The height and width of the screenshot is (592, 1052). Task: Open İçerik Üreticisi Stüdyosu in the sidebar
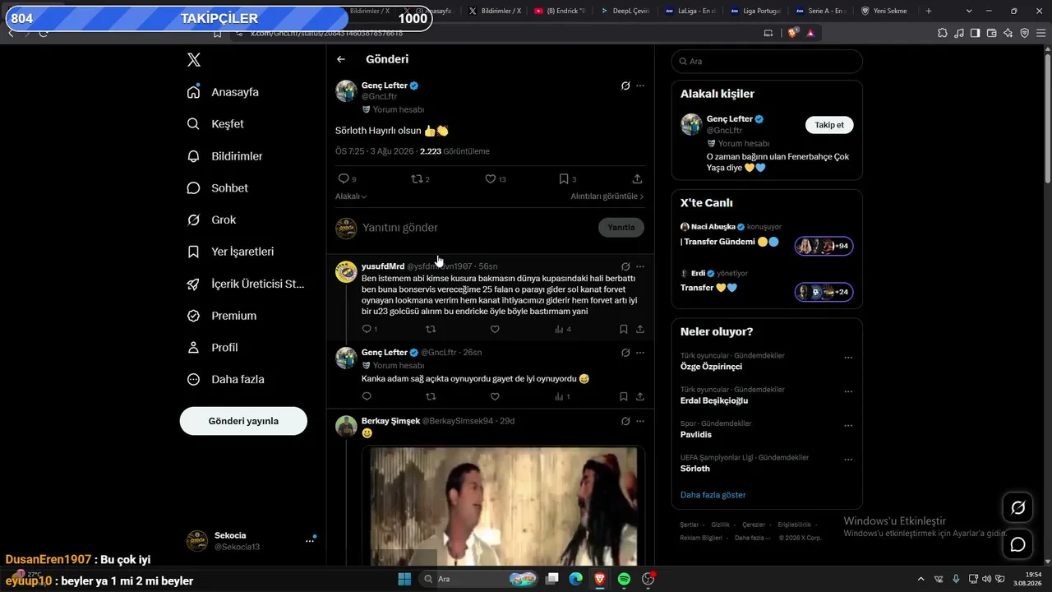pos(247,284)
